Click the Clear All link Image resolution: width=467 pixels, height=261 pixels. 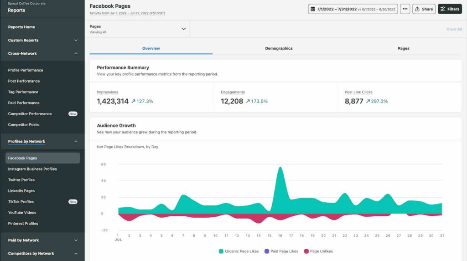click(454, 29)
